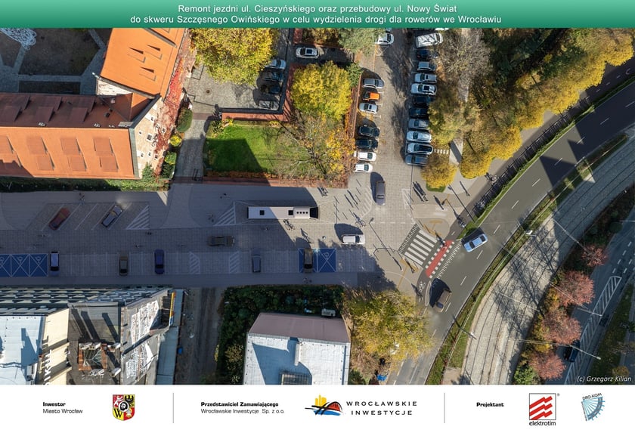Image resolution: width=635 pixels, height=433 pixels.
Task: Click title line 'Remont jezdni ul. Cieszyńskiego'
Action: pos(317,8)
